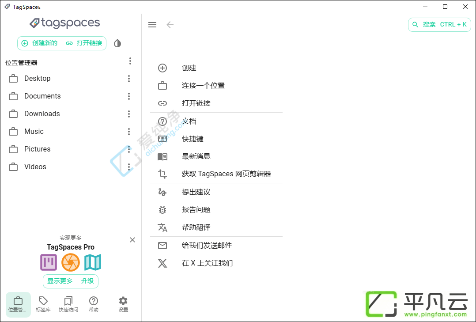Click the hamburger menu icon
476x322 pixels.
click(x=152, y=25)
